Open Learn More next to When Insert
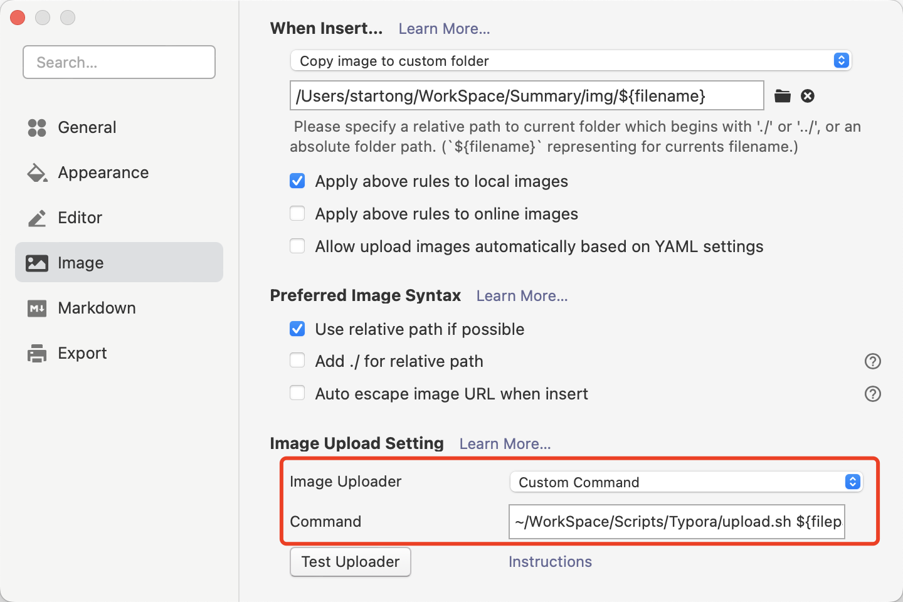This screenshot has width=903, height=602. click(x=444, y=29)
